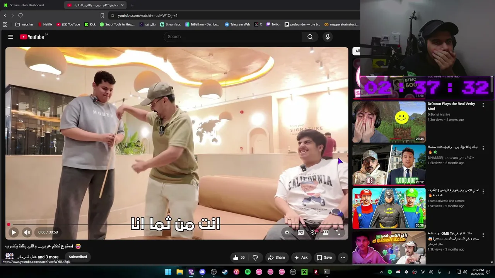
Task: Open the Twitch bookmark
Action: (273, 24)
